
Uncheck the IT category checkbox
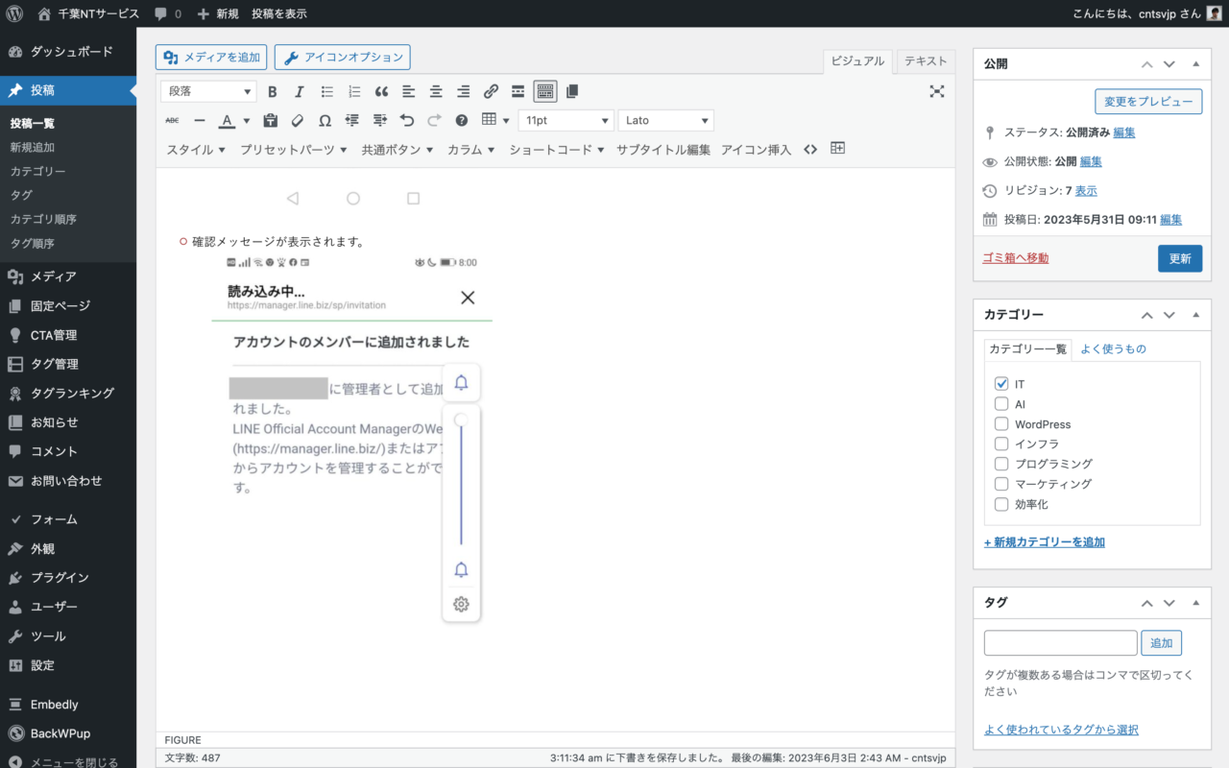[x=1001, y=384]
